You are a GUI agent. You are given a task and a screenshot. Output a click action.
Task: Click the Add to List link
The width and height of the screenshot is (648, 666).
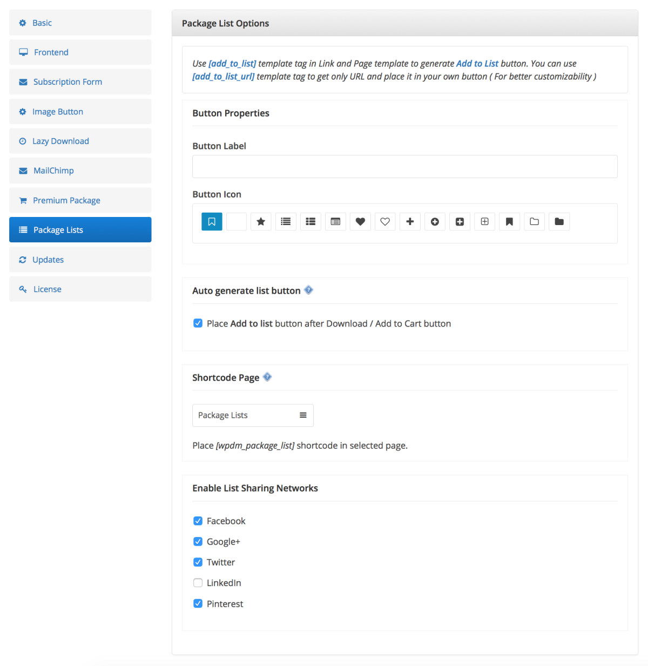pos(477,64)
